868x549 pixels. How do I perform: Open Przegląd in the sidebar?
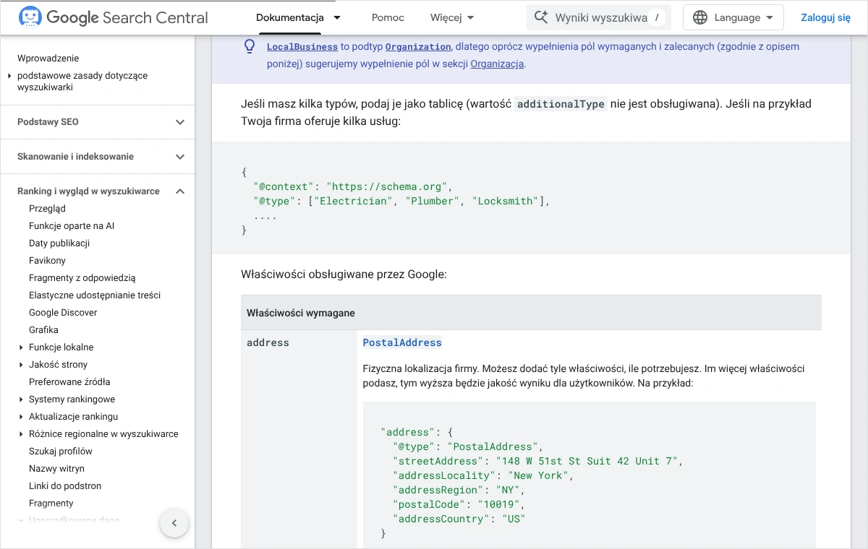47,209
